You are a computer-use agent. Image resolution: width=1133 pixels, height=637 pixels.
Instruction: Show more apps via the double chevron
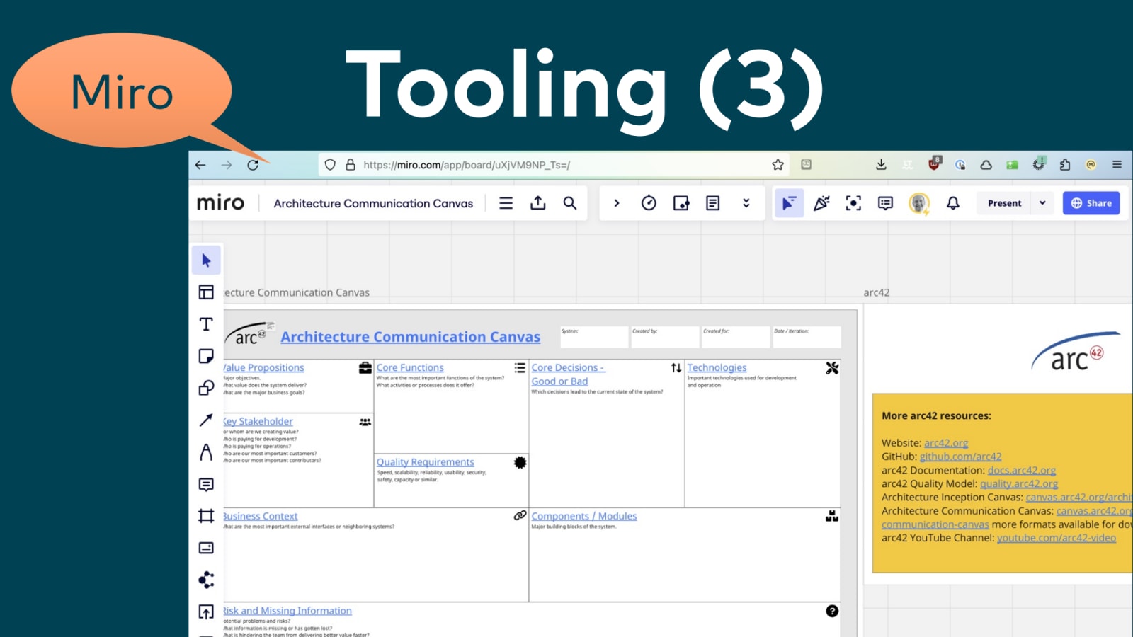(746, 203)
